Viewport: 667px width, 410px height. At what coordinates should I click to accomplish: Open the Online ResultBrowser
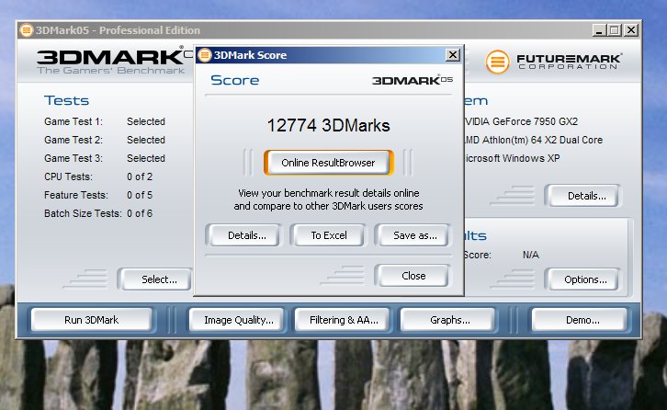tap(328, 163)
